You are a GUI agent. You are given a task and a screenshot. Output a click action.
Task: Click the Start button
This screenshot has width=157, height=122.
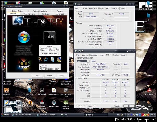point(5,115)
